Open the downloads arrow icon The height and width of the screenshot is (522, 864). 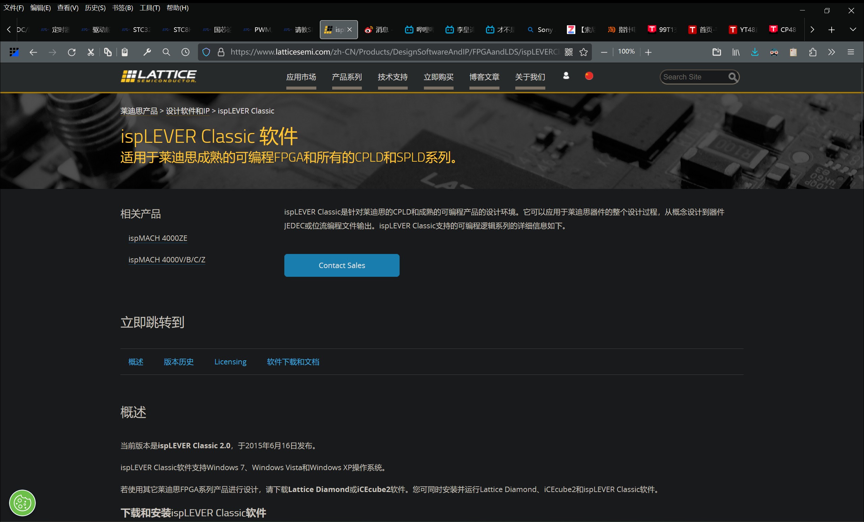tap(755, 52)
